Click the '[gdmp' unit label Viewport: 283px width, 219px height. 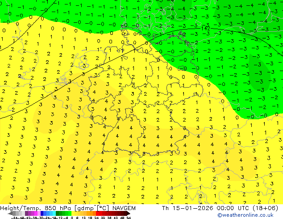[85, 208]
